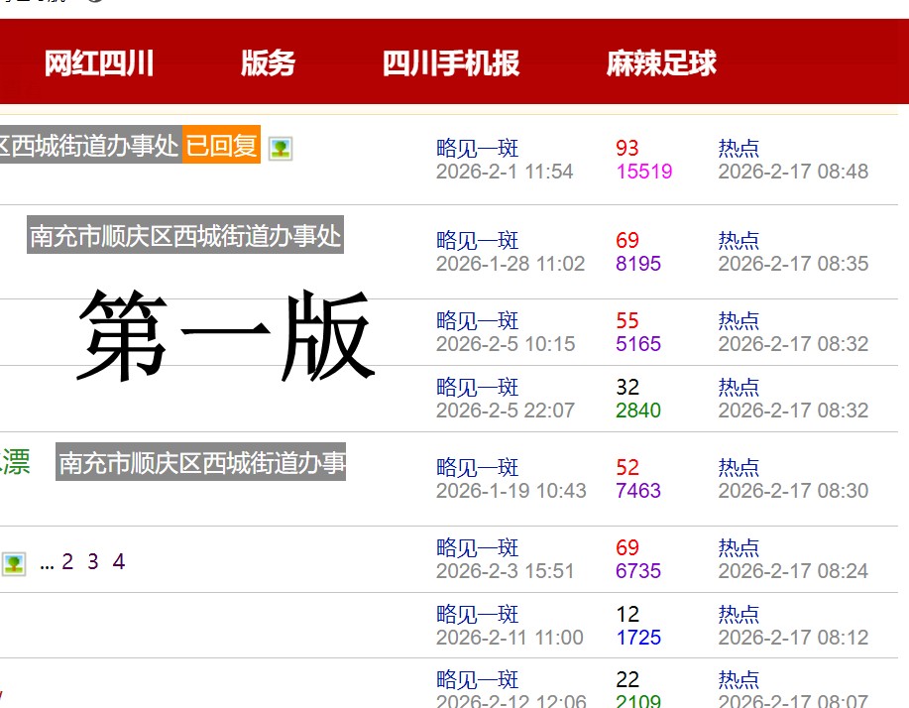
Task: Jump to thread page 4
Action: click(119, 562)
